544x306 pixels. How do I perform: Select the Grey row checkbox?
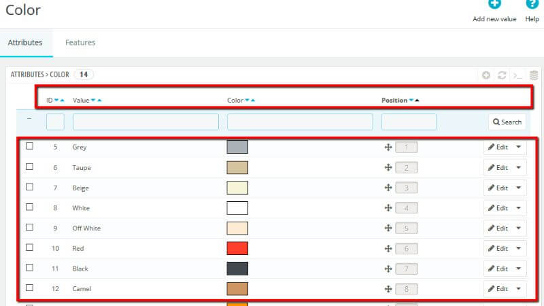29,146
